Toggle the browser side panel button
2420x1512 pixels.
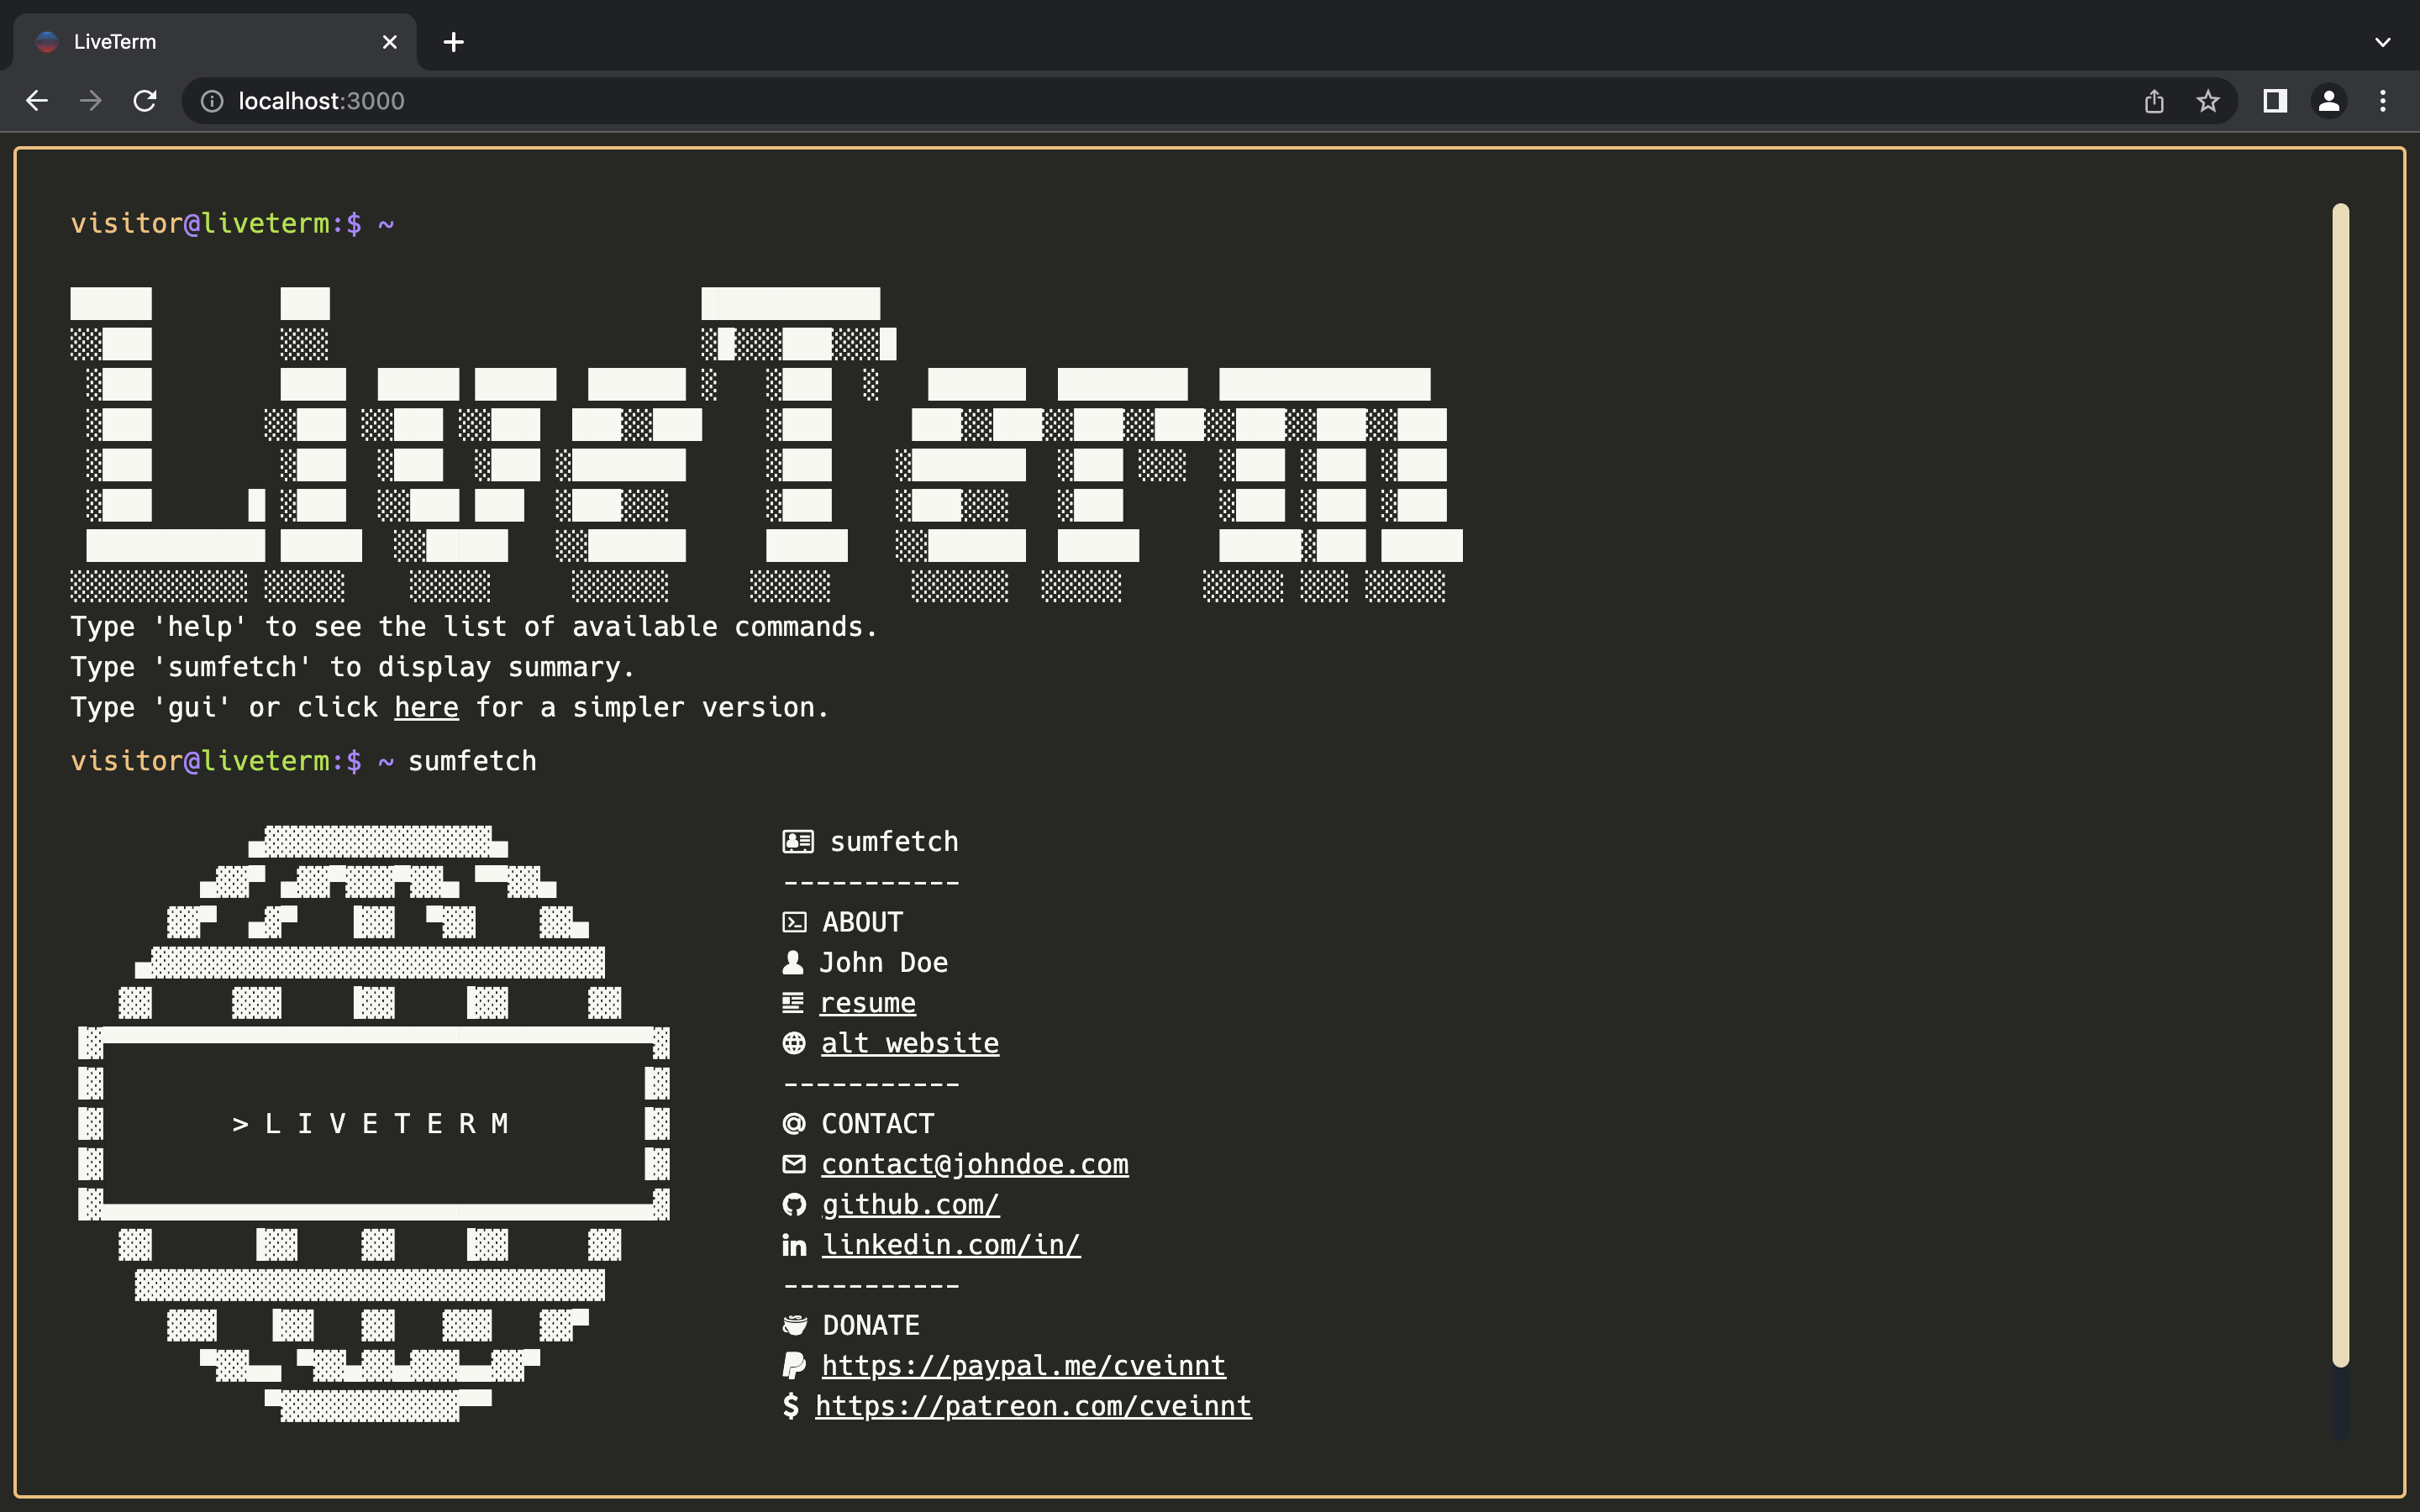pos(2275,101)
